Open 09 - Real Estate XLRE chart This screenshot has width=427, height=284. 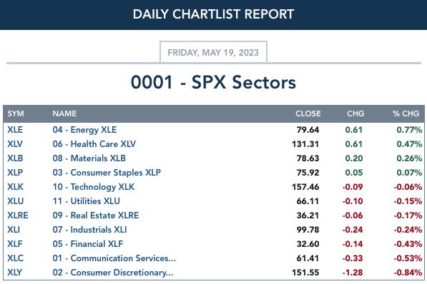tap(96, 215)
